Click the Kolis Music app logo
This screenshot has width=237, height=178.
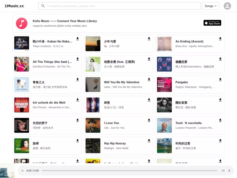pos(22,23)
